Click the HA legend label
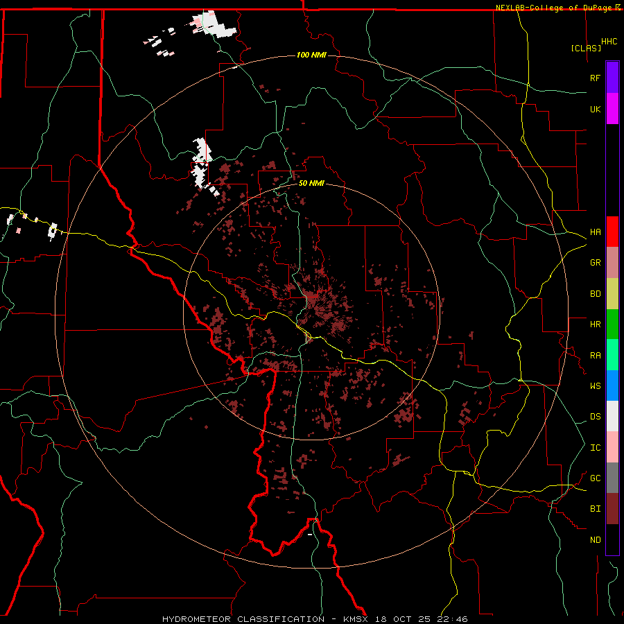 coord(595,232)
